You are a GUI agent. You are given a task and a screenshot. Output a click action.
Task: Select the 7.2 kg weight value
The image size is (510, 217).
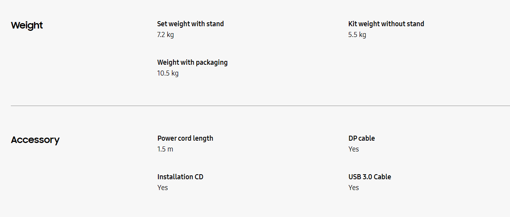(165, 35)
